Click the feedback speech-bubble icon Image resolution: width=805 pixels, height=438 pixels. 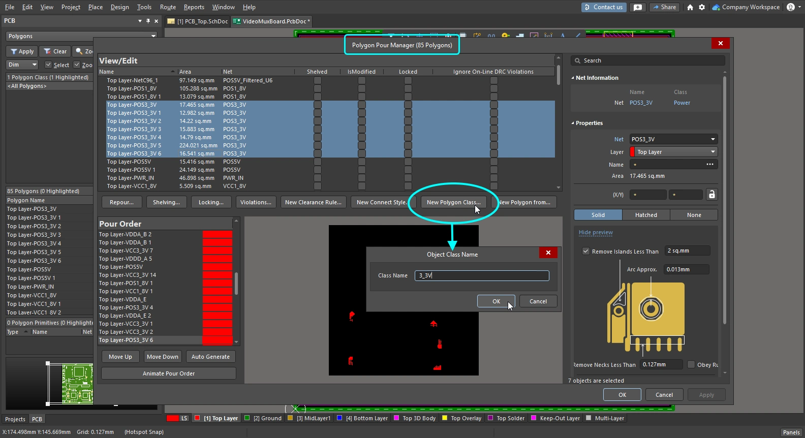tap(638, 7)
